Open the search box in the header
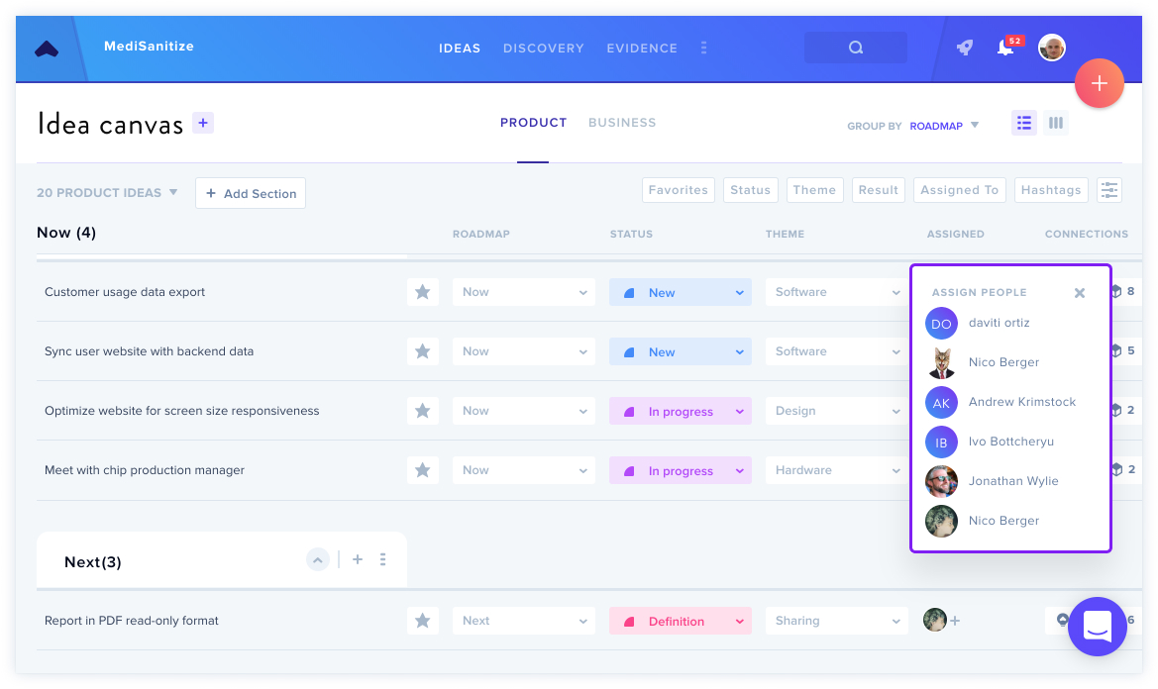1158x689 pixels. (855, 48)
